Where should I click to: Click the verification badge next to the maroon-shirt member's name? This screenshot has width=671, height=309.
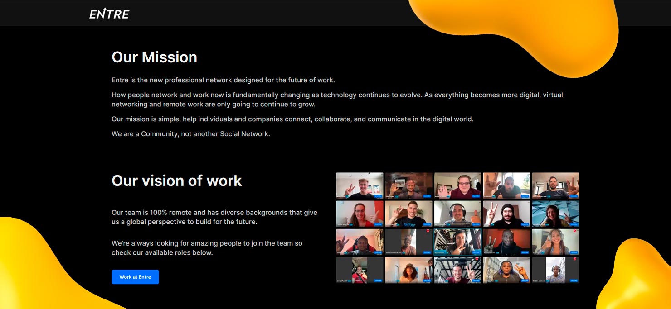click(448, 196)
